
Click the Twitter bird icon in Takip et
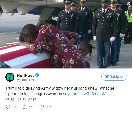pyautogui.click(x=107, y=77)
